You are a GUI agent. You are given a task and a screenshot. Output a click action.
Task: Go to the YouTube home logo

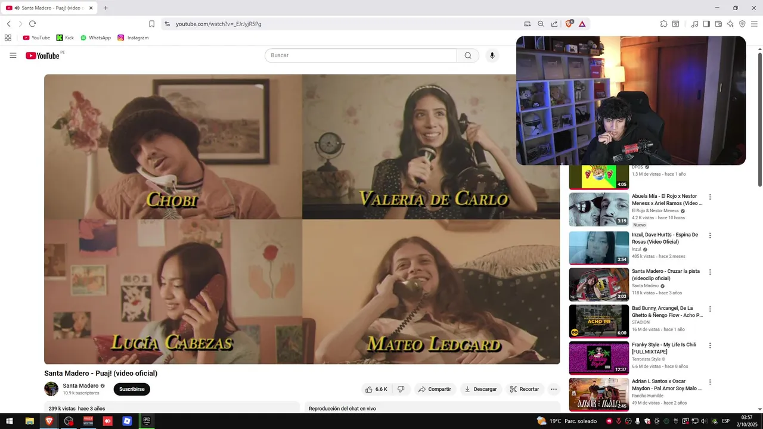pos(42,55)
